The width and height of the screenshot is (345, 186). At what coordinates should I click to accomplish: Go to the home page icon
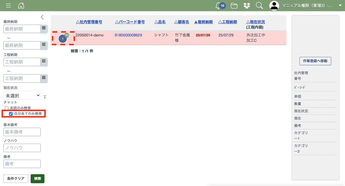coord(21,6)
